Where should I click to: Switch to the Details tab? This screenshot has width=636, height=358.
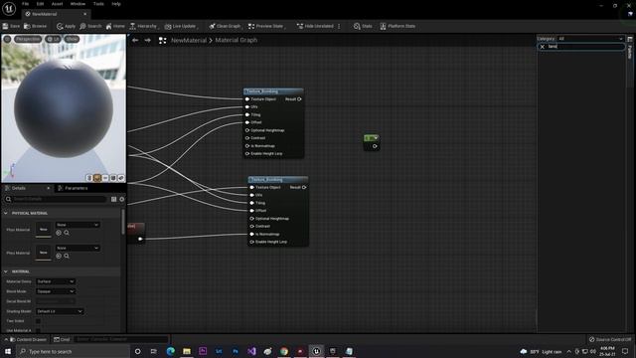(x=19, y=188)
